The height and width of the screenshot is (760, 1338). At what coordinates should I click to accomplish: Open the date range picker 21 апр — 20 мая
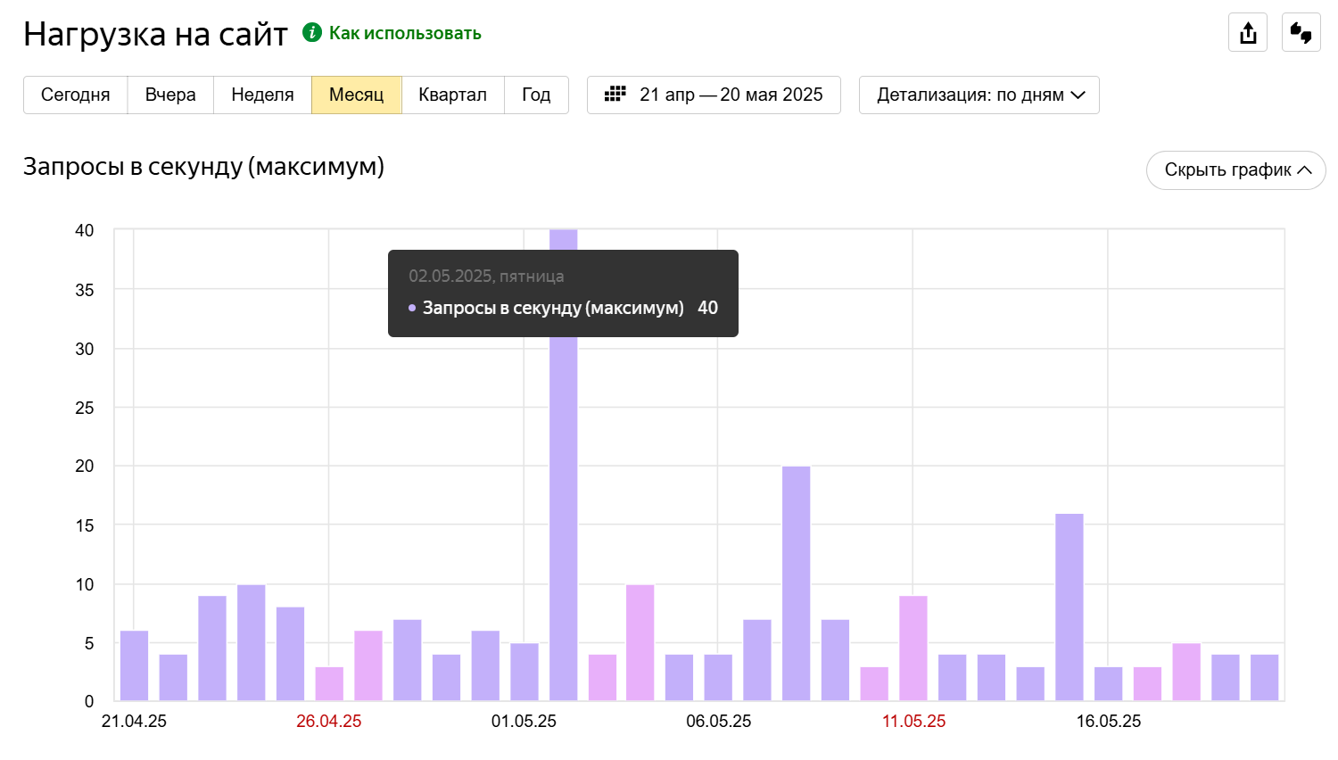point(714,95)
